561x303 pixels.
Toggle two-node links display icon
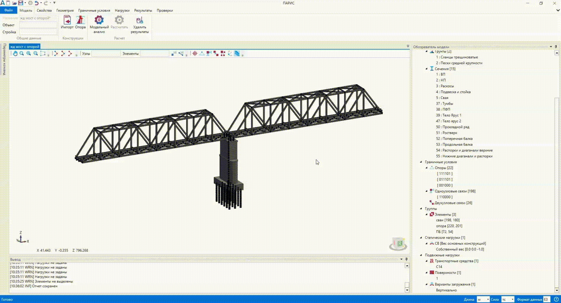coord(216,53)
